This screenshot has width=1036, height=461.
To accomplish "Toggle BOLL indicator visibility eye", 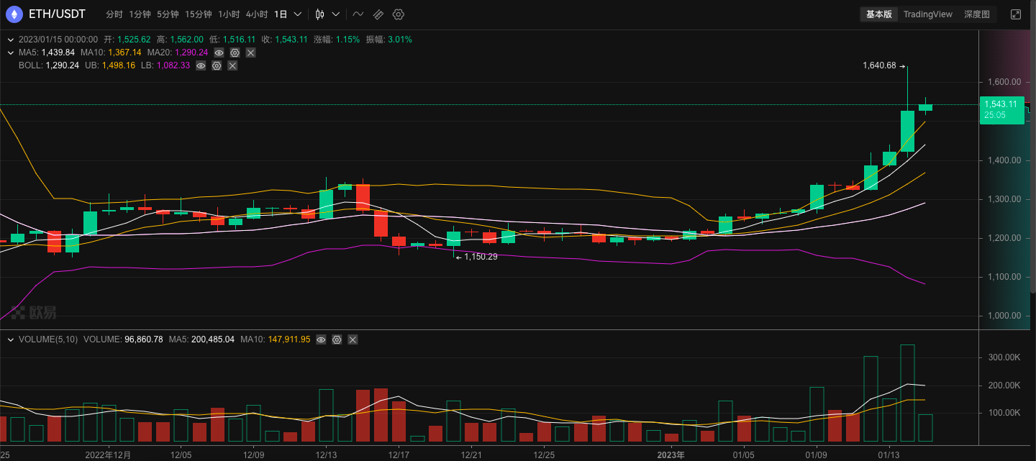I will click(201, 65).
